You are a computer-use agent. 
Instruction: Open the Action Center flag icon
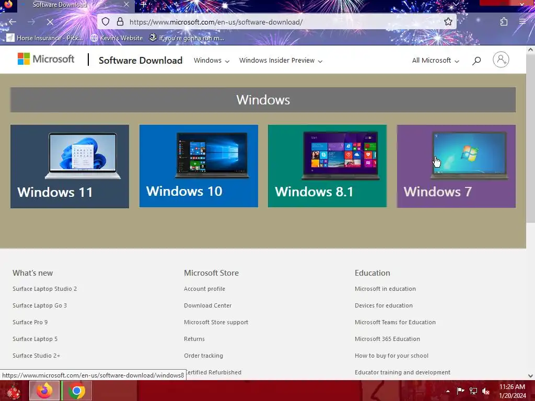click(x=461, y=391)
